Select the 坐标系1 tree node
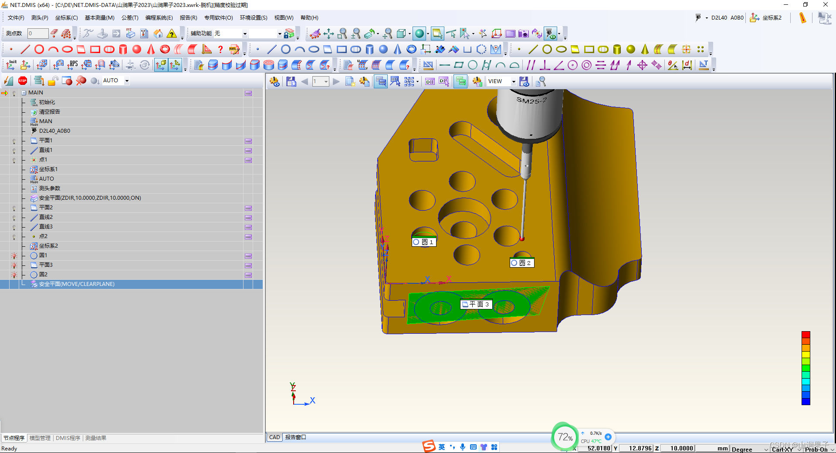The height and width of the screenshot is (453, 836). (x=48, y=169)
